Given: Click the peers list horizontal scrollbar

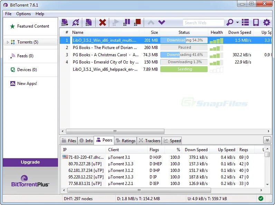Looking at the screenshot, I should (x=139, y=190).
